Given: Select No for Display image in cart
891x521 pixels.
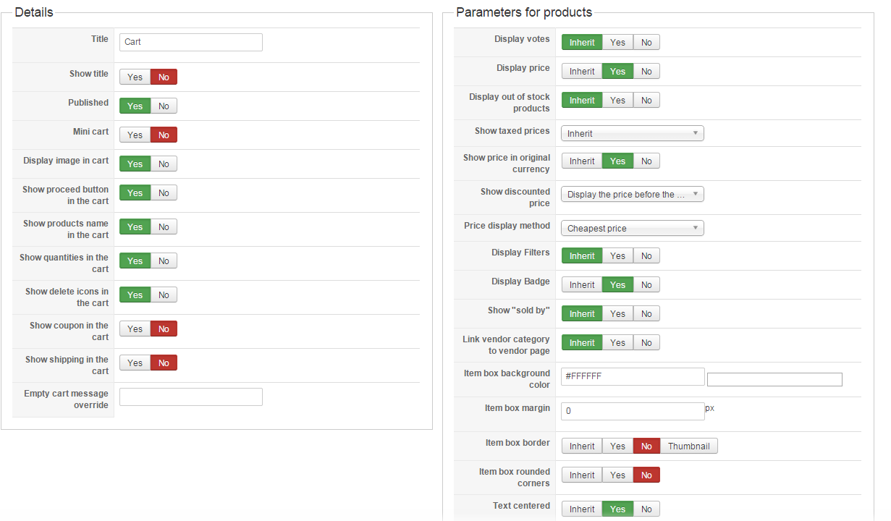Looking at the screenshot, I should click(164, 164).
